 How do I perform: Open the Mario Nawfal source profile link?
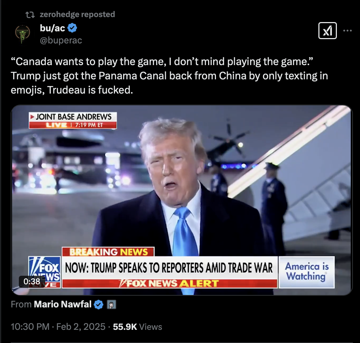point(63,305)
